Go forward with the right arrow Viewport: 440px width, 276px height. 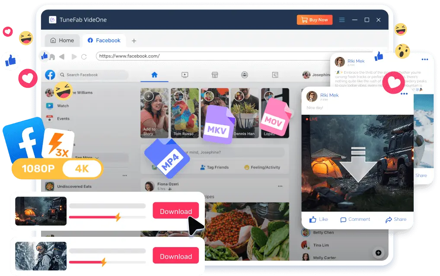[74, 57]
